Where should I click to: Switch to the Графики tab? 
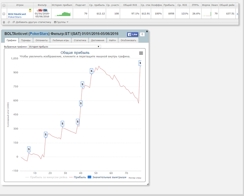coord(12,40)
